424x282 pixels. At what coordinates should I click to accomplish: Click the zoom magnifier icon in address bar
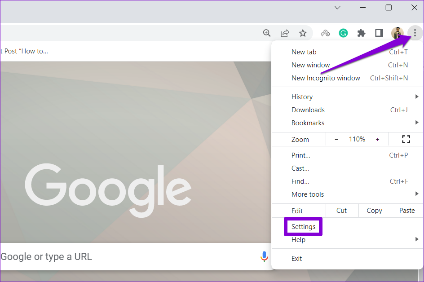pyautogui.click(x=267, y=33)
